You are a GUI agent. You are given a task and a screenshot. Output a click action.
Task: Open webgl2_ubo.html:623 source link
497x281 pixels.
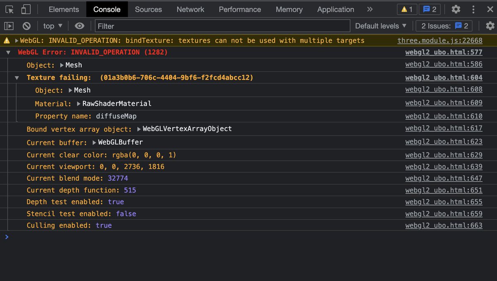point(444,141)
